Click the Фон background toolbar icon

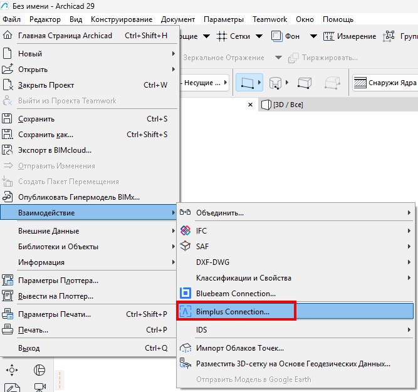[x=277, y=36]
